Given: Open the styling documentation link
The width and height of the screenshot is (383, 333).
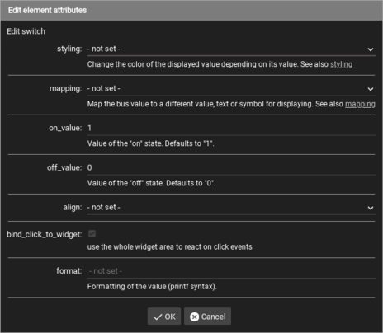Looking at the screenshot, I should (341, 64).
